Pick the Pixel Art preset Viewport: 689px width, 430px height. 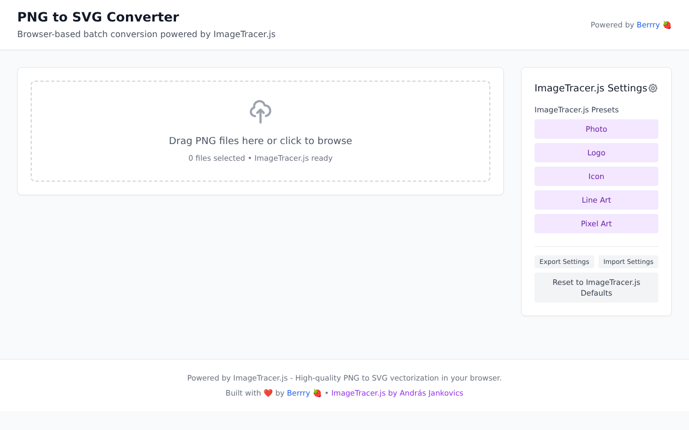click(596, 224)
